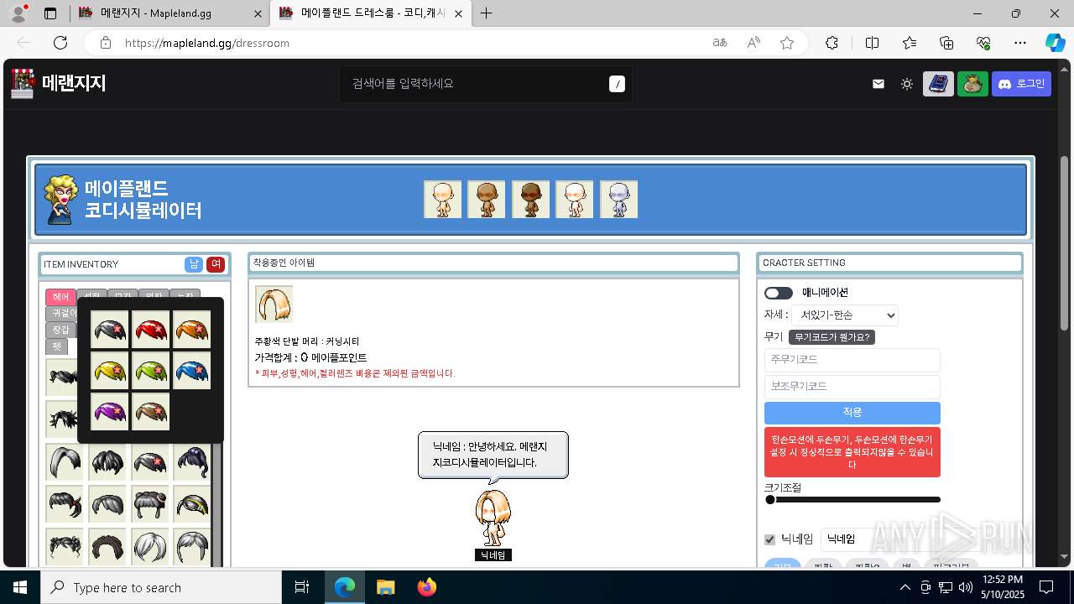Launch Firefox from the taskbar
This screenshot has height=604, width=1074.
coord(427,587)
